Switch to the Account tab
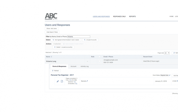This screenshot has height=112, width=178. click(73, 67)
